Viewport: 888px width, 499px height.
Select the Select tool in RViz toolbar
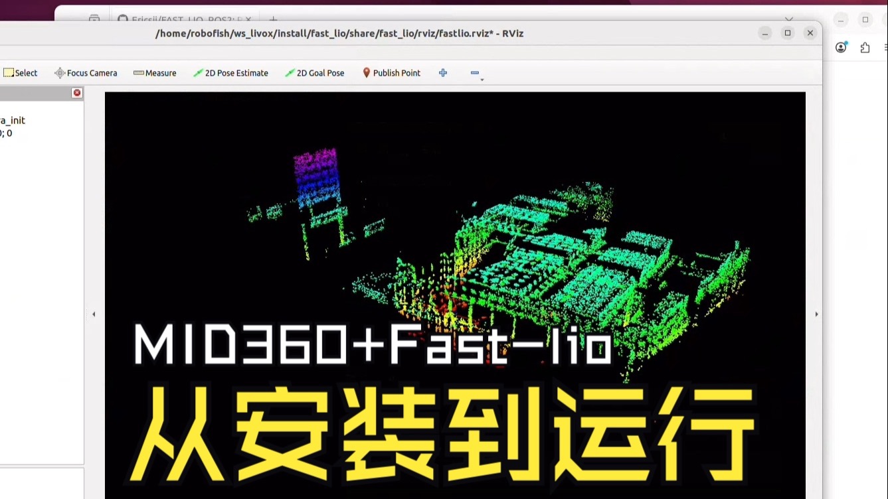(x=20, y=73)
